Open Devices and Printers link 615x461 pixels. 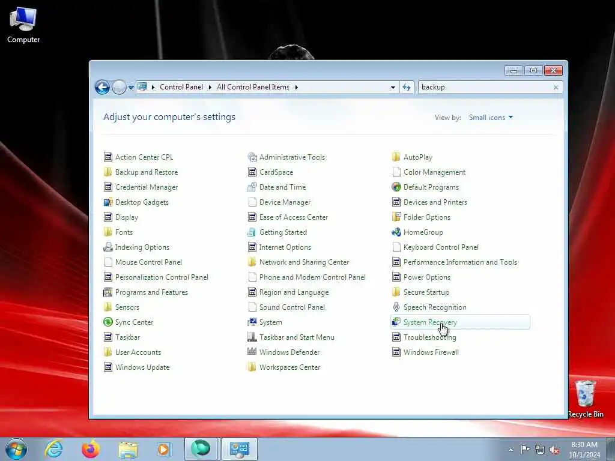(x=435, y=202)
